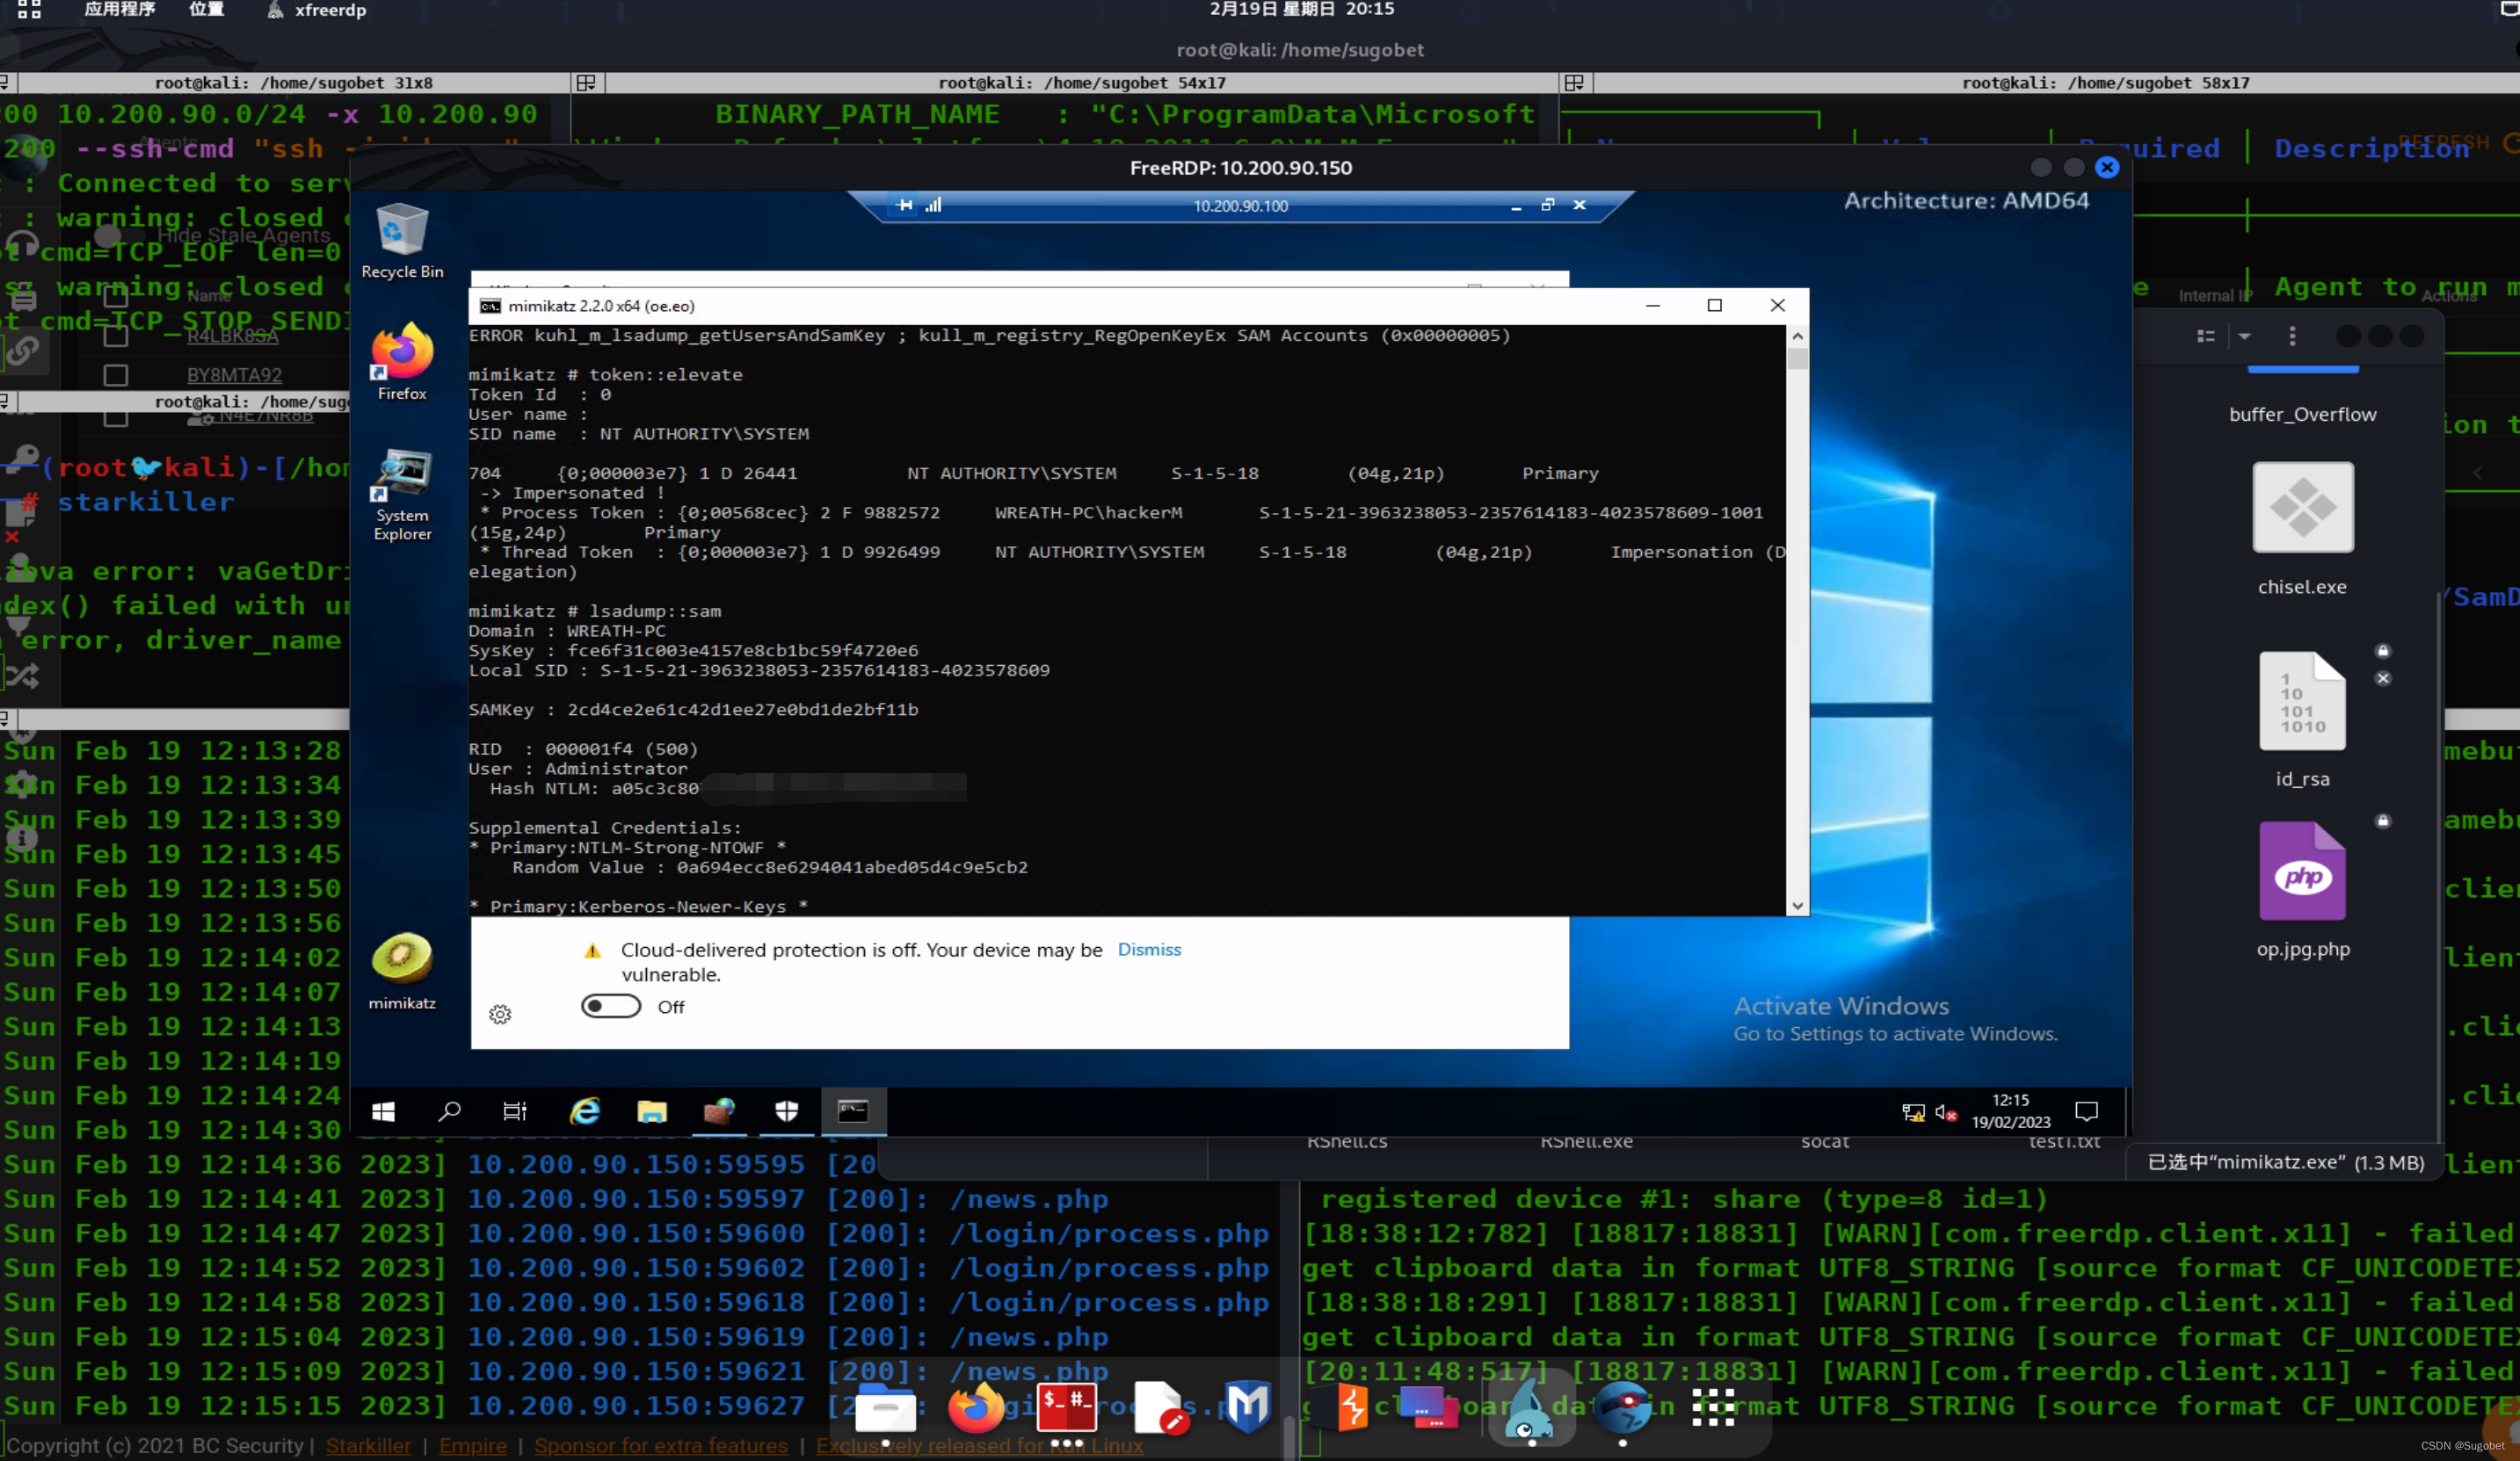Image resolution: width=2520 pixels, height=1461 pixels.
Task: Select 位置 menu in top taskbar
Action: [205, 12]
